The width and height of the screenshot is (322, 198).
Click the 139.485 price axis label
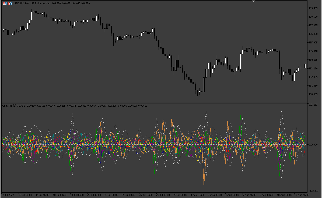[313, 8]
